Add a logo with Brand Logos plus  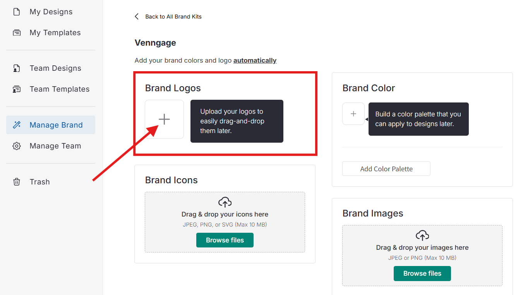[x=165, y=119]
